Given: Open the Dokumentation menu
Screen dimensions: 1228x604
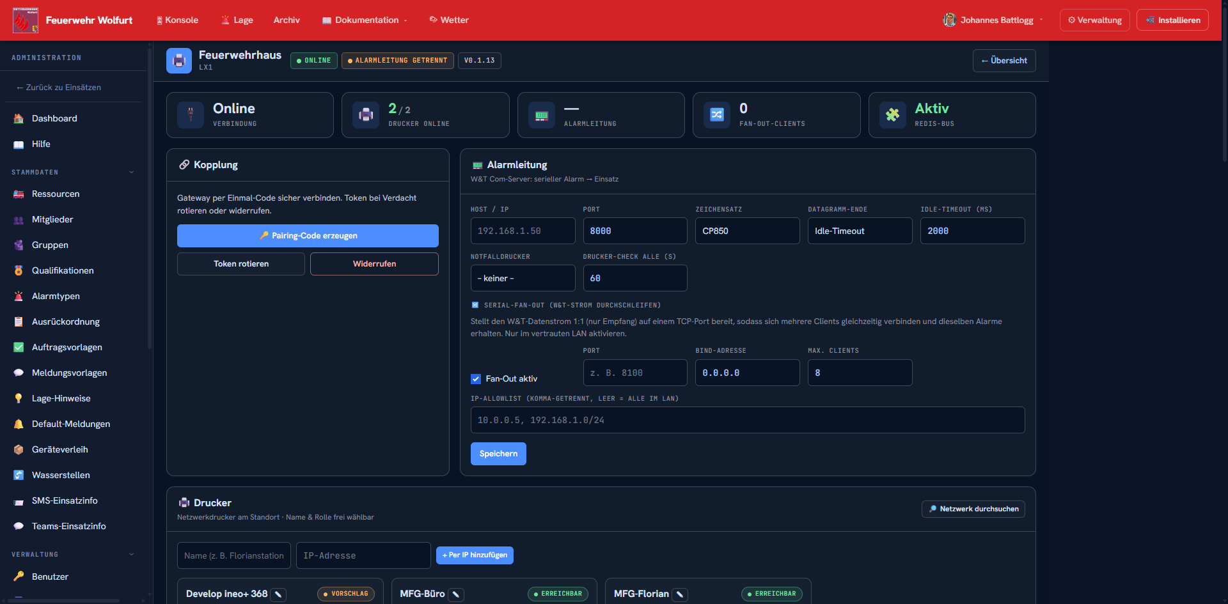Looking at the screenshot, I should 365,20.
